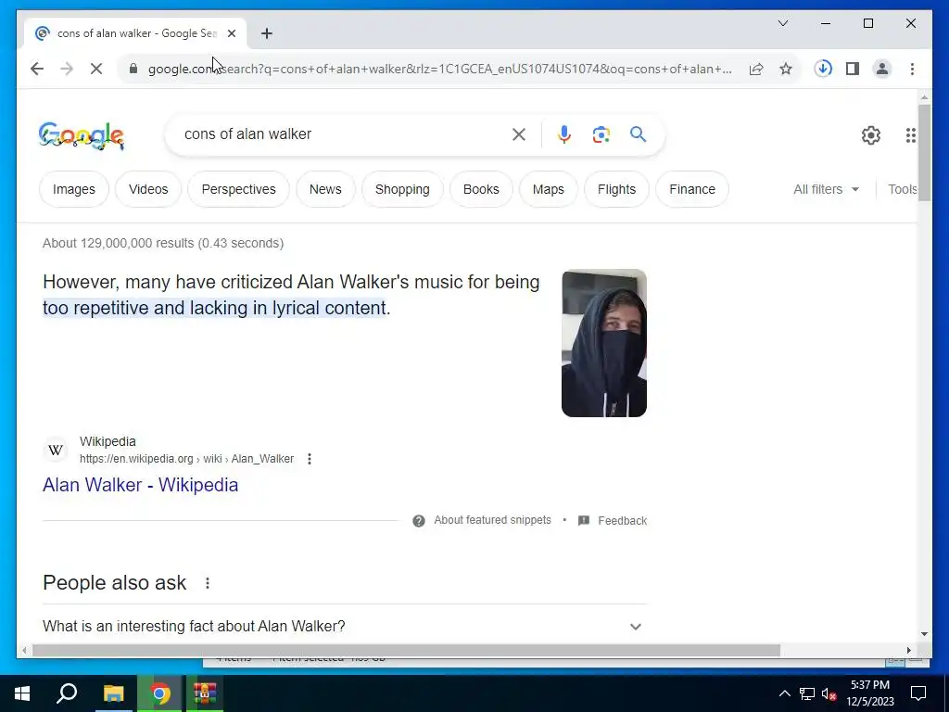Click the magnifier search button
The height and width of the screenshot is (712, 949).
tap(638, 134)
